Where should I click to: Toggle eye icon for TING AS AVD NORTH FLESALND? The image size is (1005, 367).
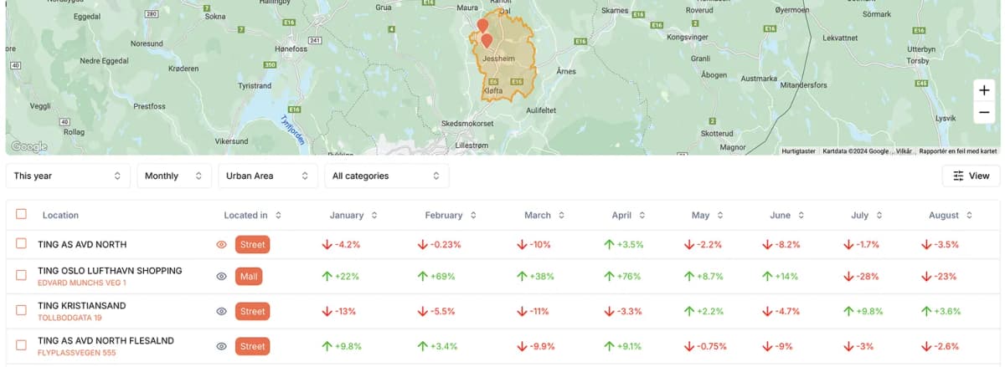click(221, 346)
